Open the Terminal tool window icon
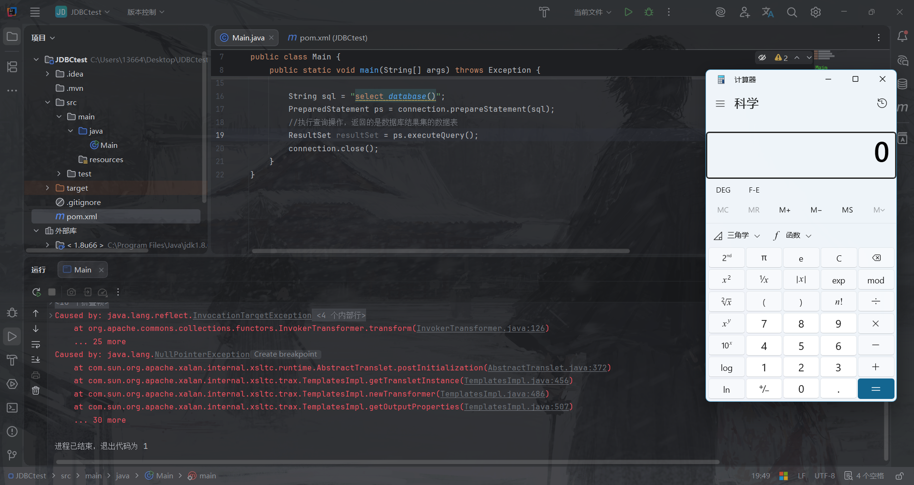 (x=12, y=408)
